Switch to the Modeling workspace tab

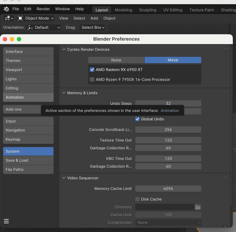(124, 10)
